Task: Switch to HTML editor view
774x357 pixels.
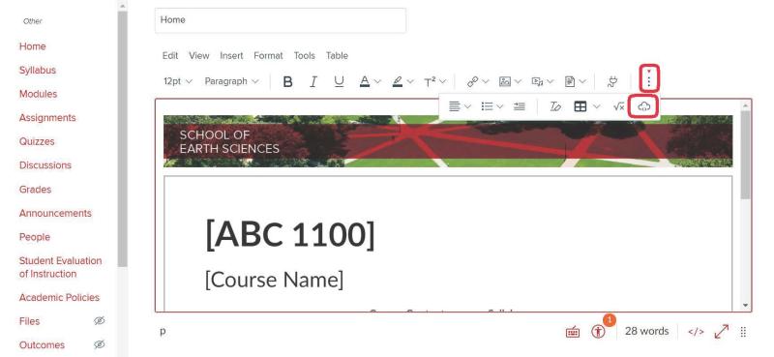Action: [x=696, y=332]
